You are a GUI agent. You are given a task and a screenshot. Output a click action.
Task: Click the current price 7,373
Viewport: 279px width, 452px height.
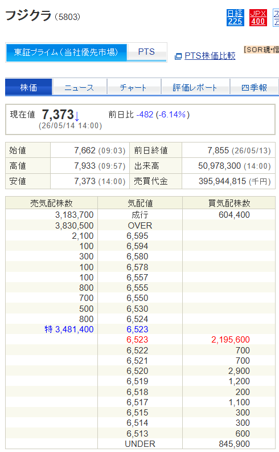[58, 115]
